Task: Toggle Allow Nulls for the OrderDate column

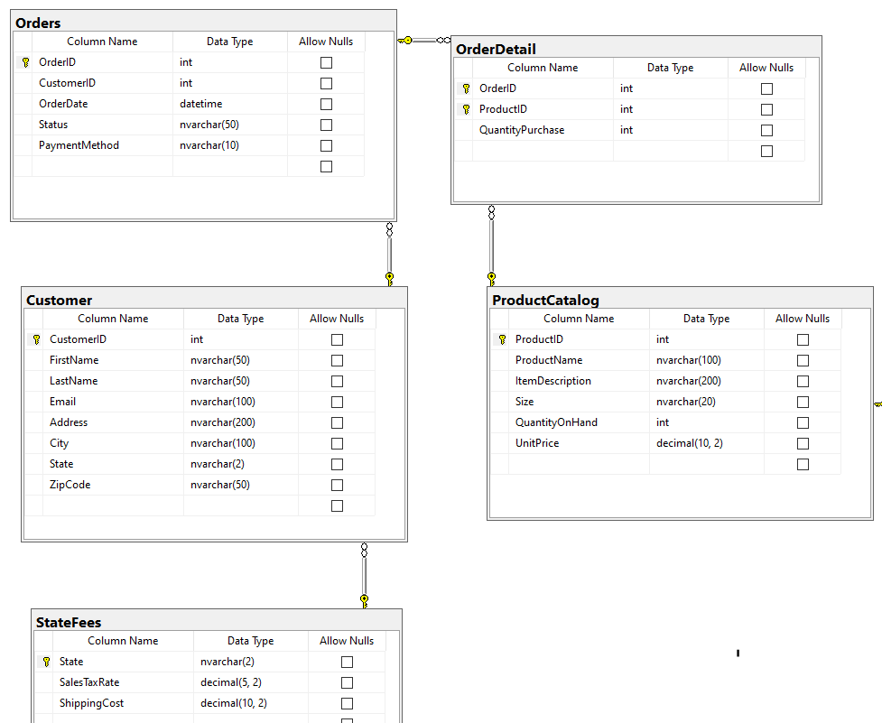Action: pyautogui.click(x=325, y=104)
